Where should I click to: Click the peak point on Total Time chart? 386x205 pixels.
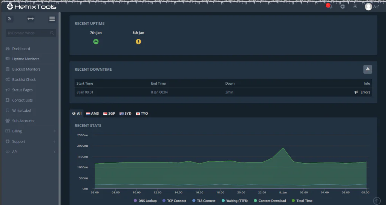(283, 148)
